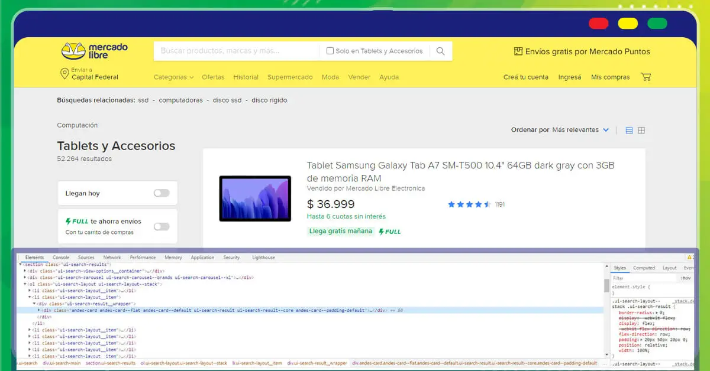Open the shopping cart icon
Viewport: 710px width, 371px height.
[x=646, y=77]
